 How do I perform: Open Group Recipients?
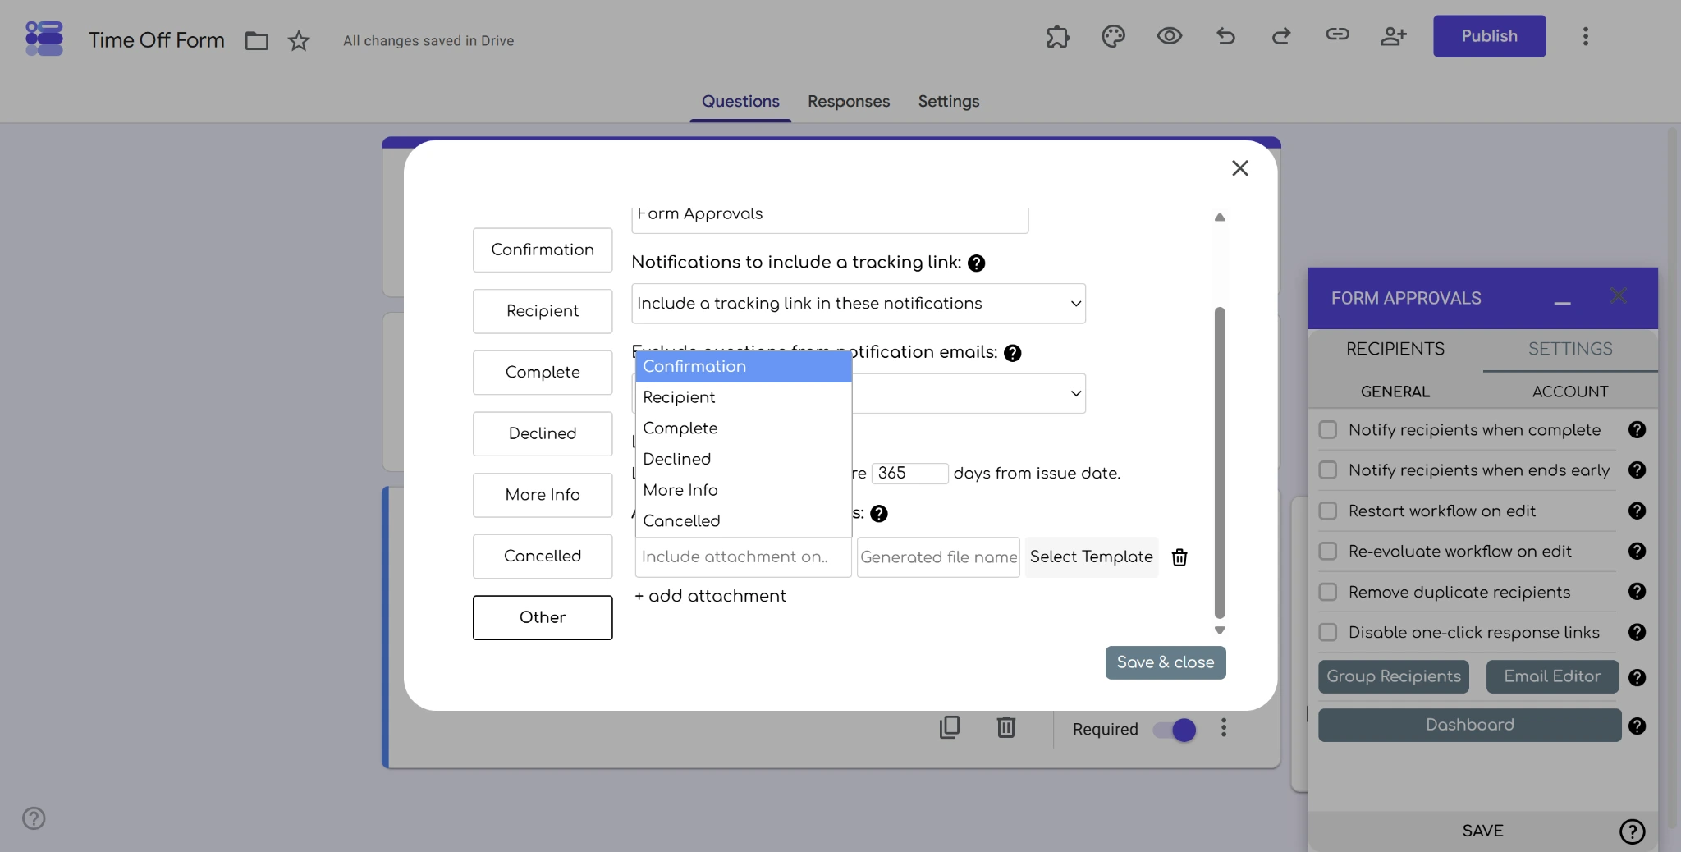[x=1394, y=676]
